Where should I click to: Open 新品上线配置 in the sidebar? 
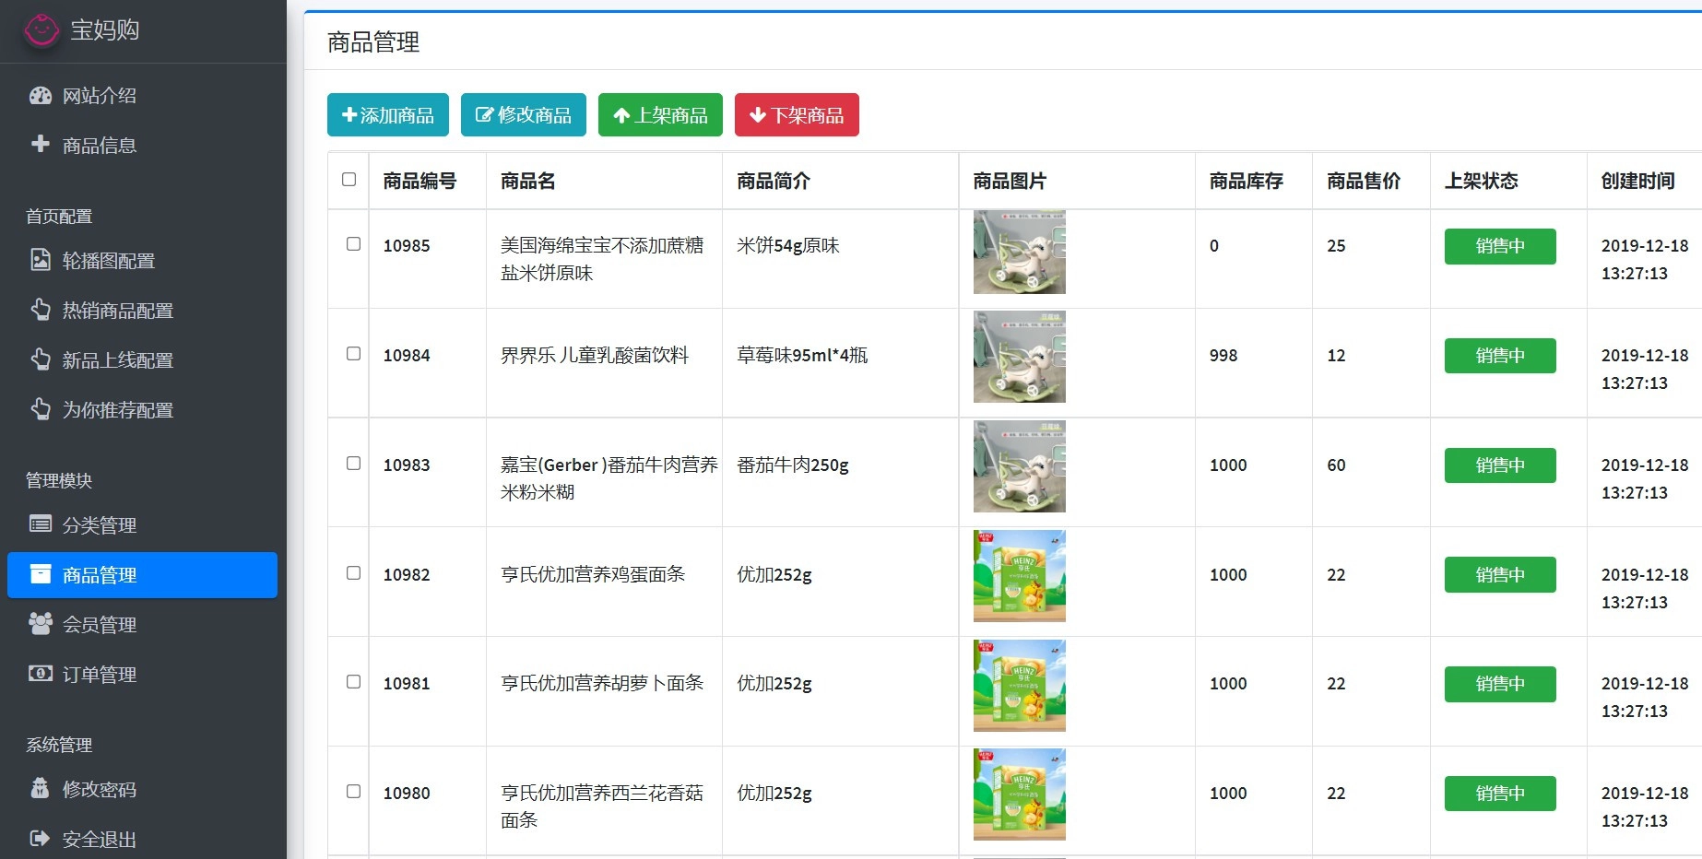click(117, 360)
